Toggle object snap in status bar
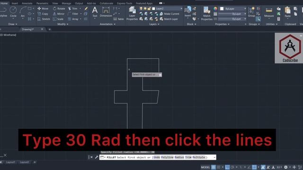303x170 pixels. [x=255, y=167]
